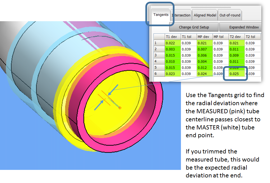
Task: Switch to the Out-of-round tab
Action: (x=230, y=15)
